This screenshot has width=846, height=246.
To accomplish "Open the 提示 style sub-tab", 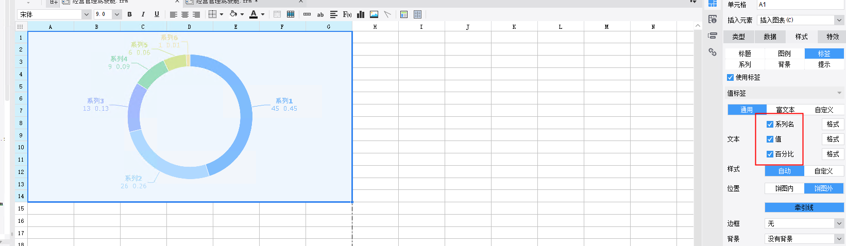I will click(824, 65).
